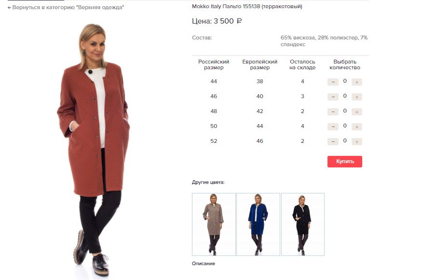Click the back arrow icon near Вернуться
Screen dimensions: 436x280
(9, 8)
